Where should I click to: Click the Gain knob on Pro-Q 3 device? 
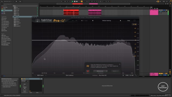25,86
